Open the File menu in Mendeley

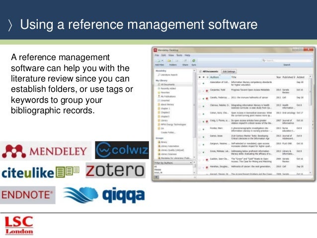tap(157, 55)
